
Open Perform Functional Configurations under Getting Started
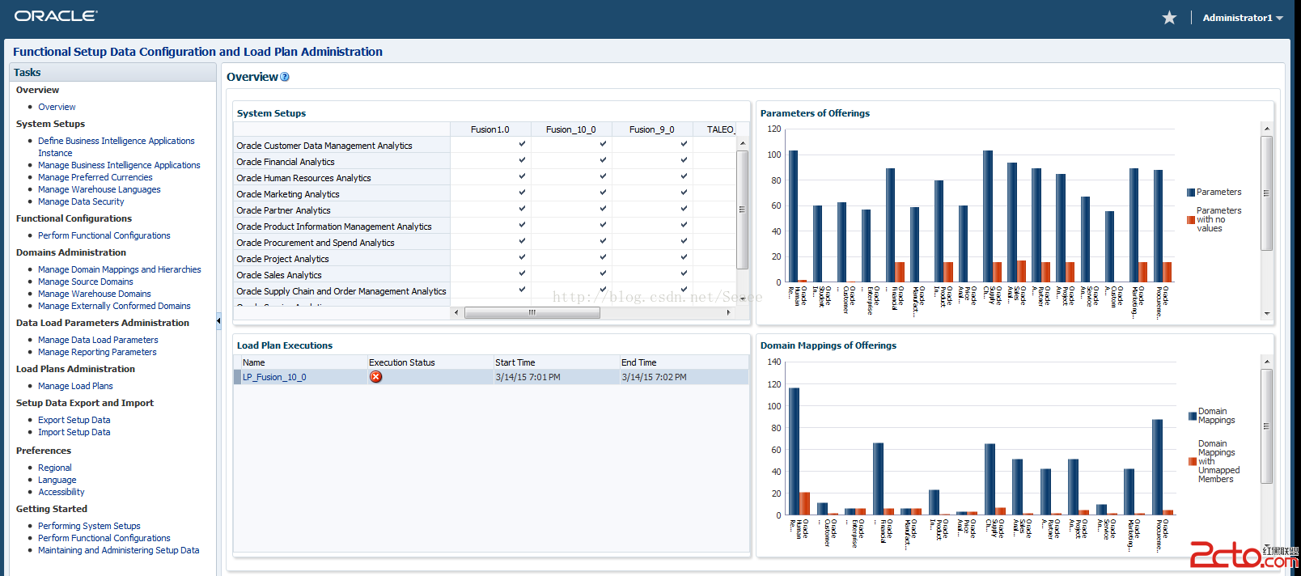(x=104, y=538)
